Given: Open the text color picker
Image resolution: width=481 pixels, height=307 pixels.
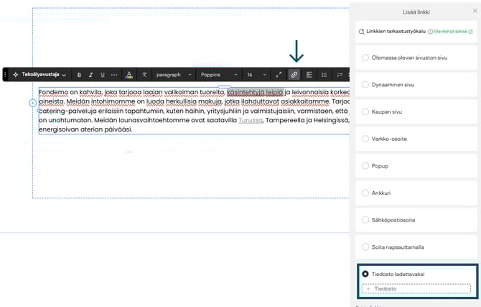Looking at the screenshot, I should click(129, 75).
